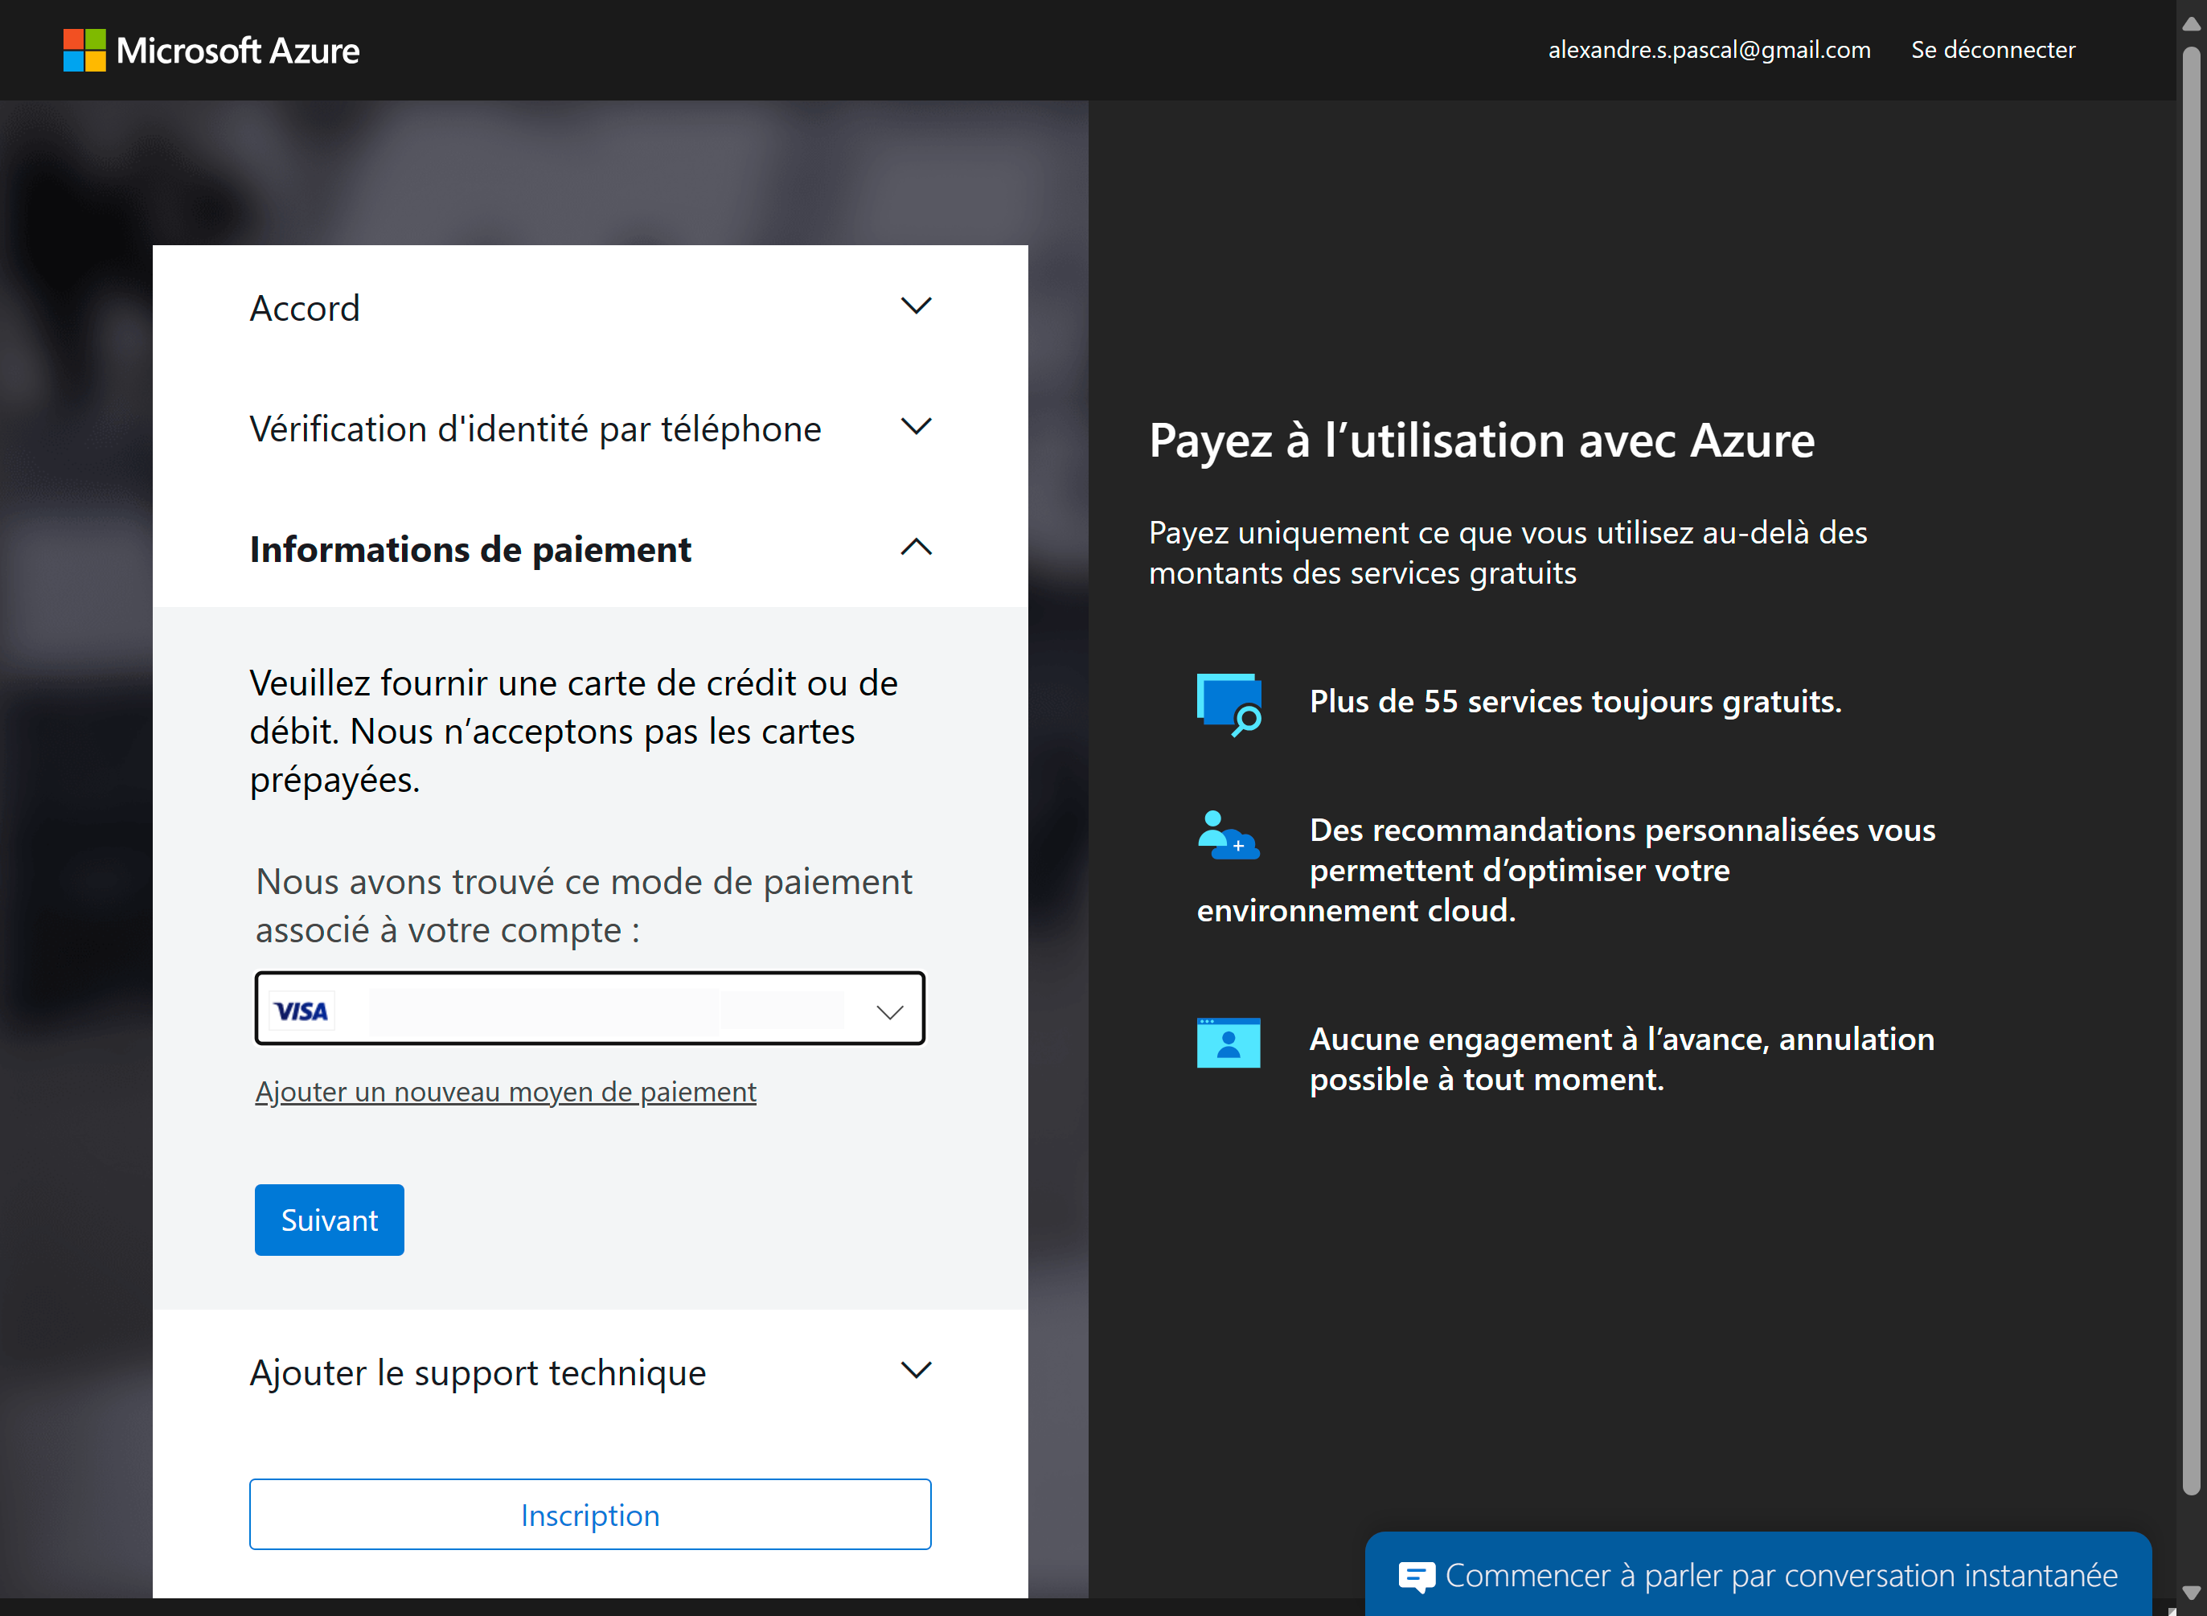
Task: Open the VISA payment method dropdown
Action: coord(590,1008)
